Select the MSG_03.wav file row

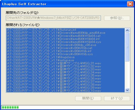coord(65,69)
